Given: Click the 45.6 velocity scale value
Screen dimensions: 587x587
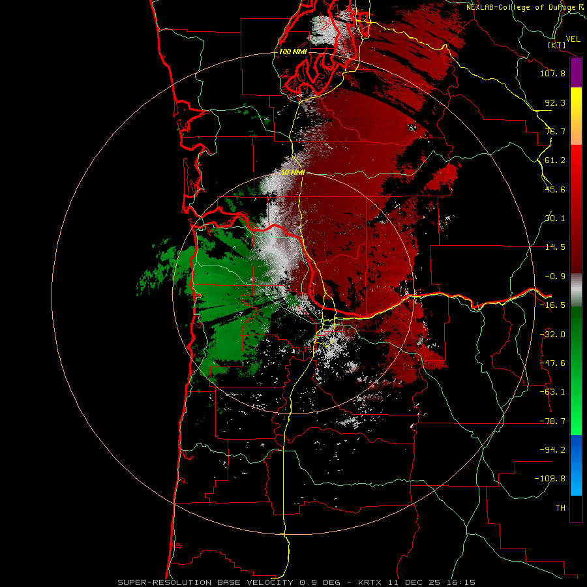Looking at the screenshot, I should pos(555,189).
